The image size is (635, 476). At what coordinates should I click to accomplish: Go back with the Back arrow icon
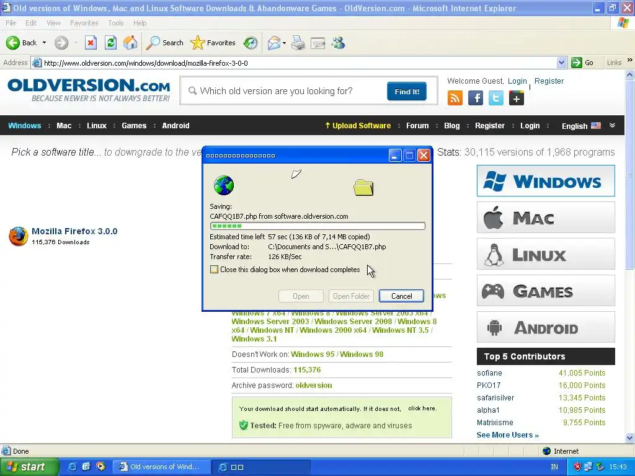click(13, 43)
